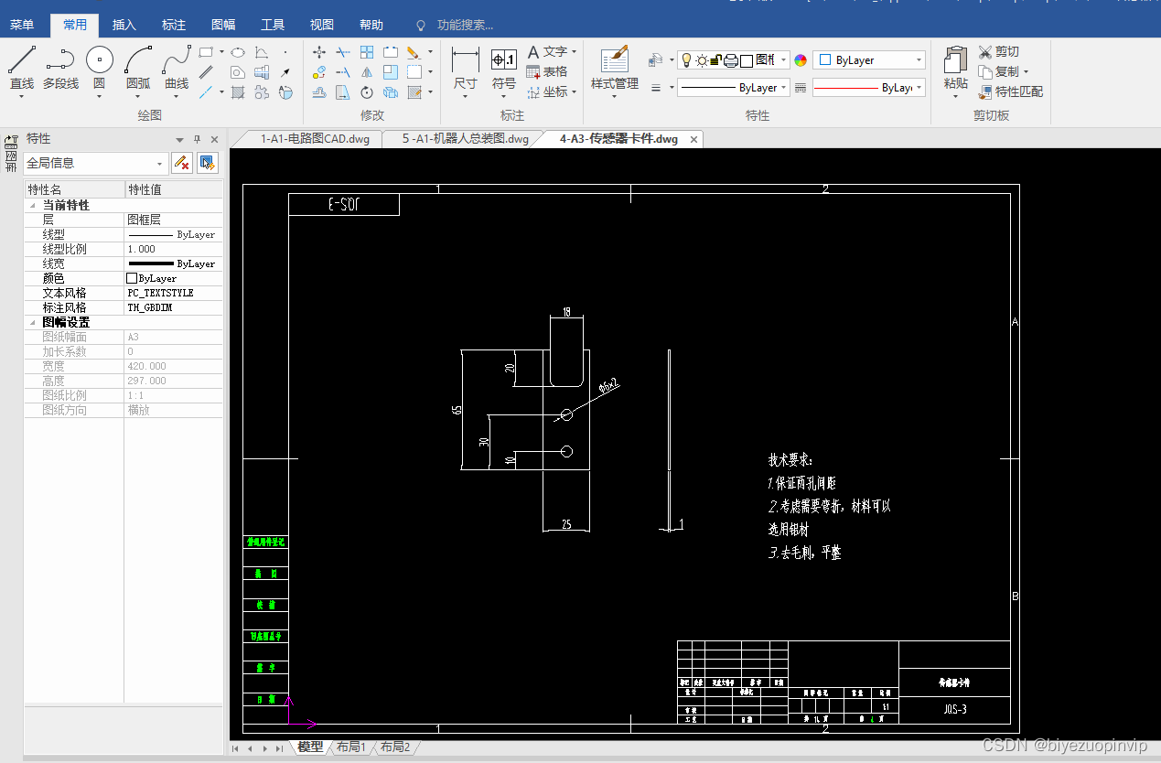Switch to the 视图 ribbon tab
The width and height of the screenshot is (1161, 763).
(322, 26)
